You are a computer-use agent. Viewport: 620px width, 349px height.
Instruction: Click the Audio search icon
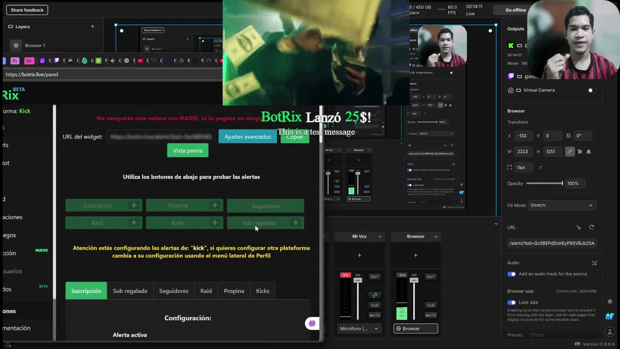[594, 263]
